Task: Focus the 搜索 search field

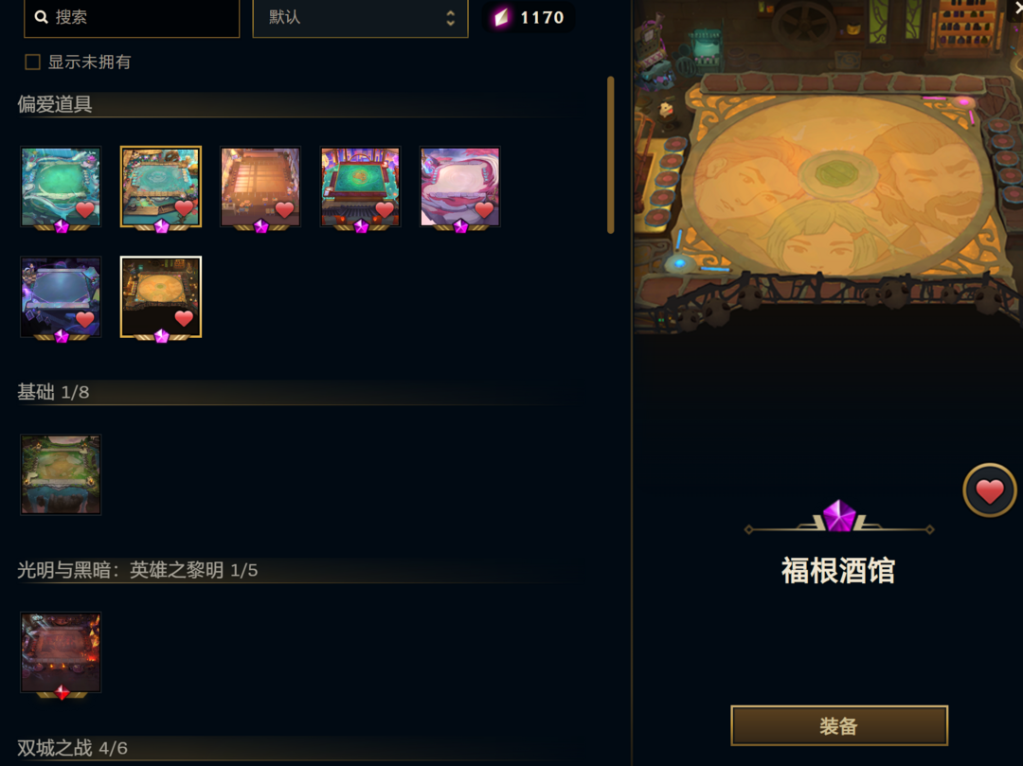Action: tap(132, 18)
